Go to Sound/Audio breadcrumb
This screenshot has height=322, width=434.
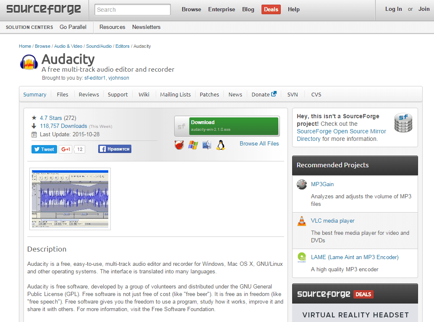pos(99,46)
